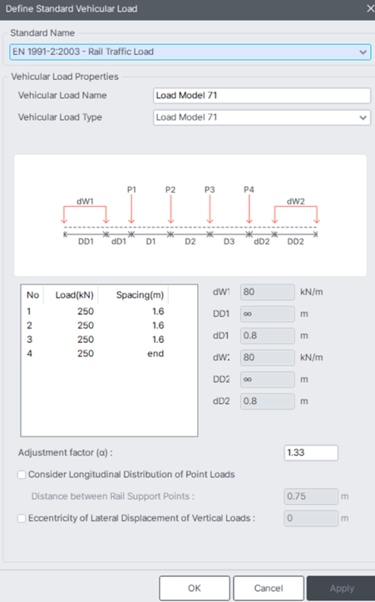Enable Consider Longitudinal Distribution of Point Loads
This screenshot has height=602, width=375.
pyautogui.click(x=22, y=475)
